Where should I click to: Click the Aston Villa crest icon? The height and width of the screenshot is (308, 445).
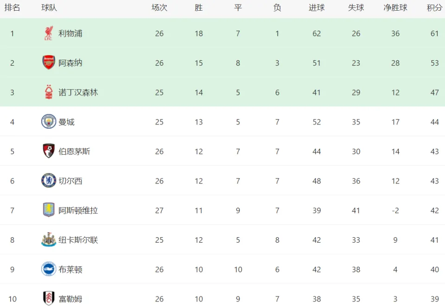point(49,210)
